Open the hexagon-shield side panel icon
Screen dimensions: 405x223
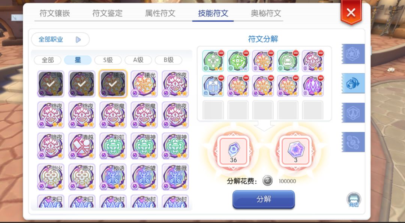[353, 113]
